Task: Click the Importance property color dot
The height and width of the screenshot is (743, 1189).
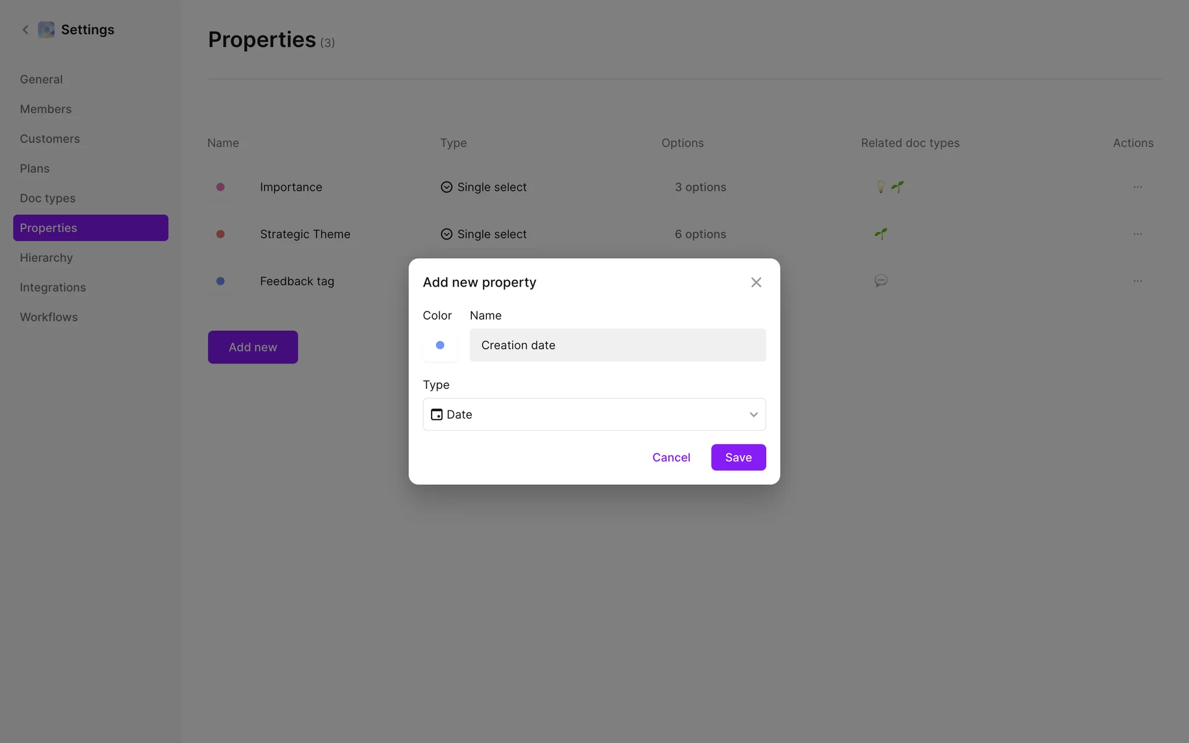Action: 220,187
